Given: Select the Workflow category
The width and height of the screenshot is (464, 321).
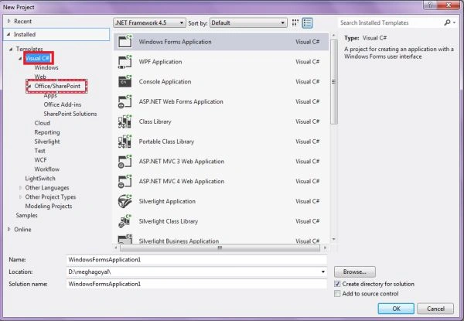Looking at the screenshot, I should pyautogui.click(x=46, y=169).
